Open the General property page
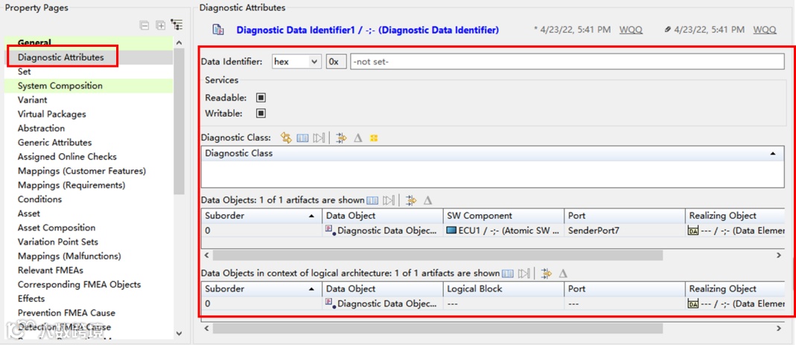The width and height of the screenshot is (796, 345). [34, 43]
